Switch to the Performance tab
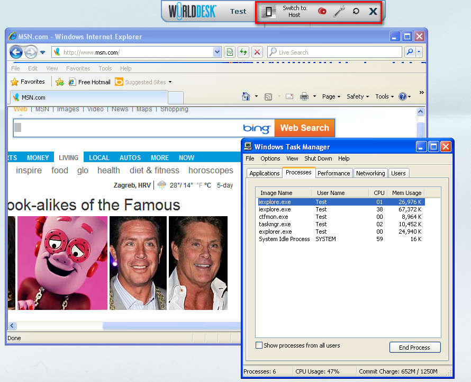Screen dimensions: 471x382 pyautogui.click(x=334, y=173)
